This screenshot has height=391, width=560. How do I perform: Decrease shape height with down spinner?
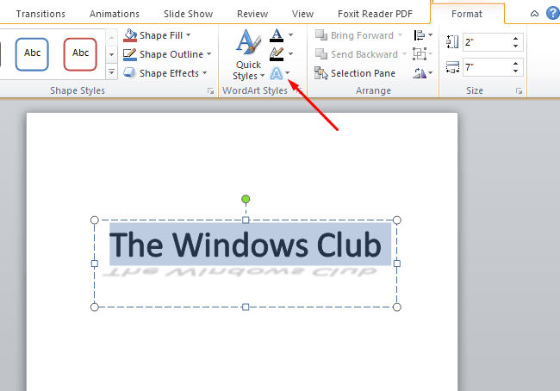coord(515,46)
